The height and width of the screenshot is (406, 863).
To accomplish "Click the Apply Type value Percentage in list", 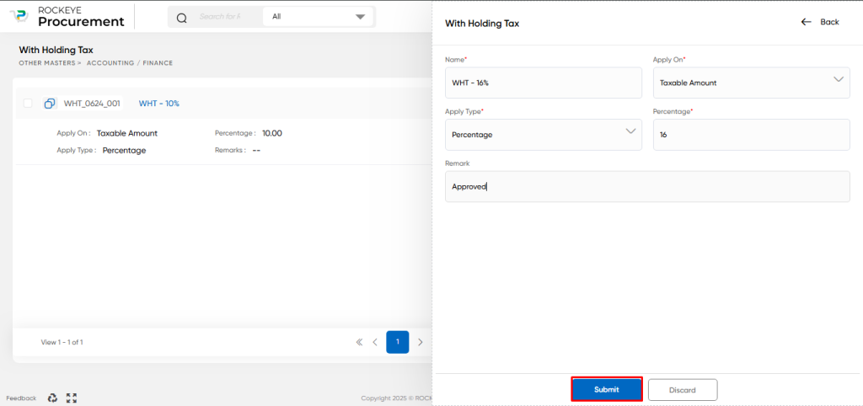I will [125, 150].
